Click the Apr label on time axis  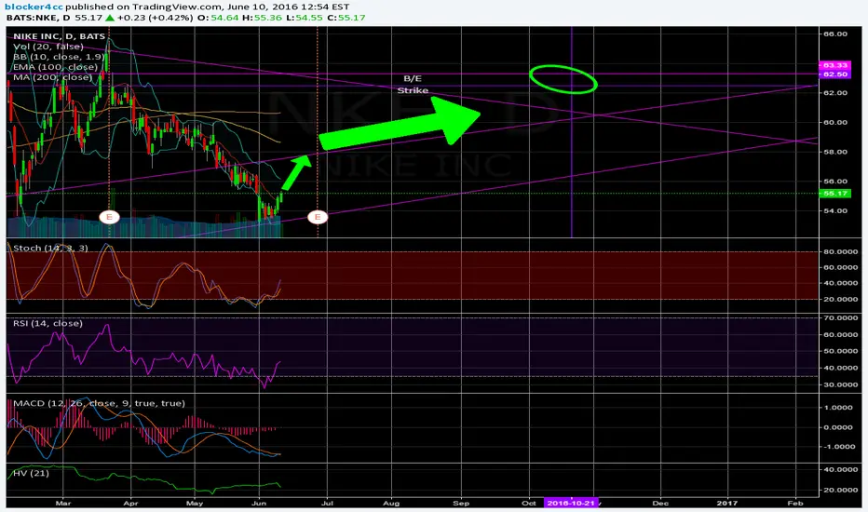[130, 503]
